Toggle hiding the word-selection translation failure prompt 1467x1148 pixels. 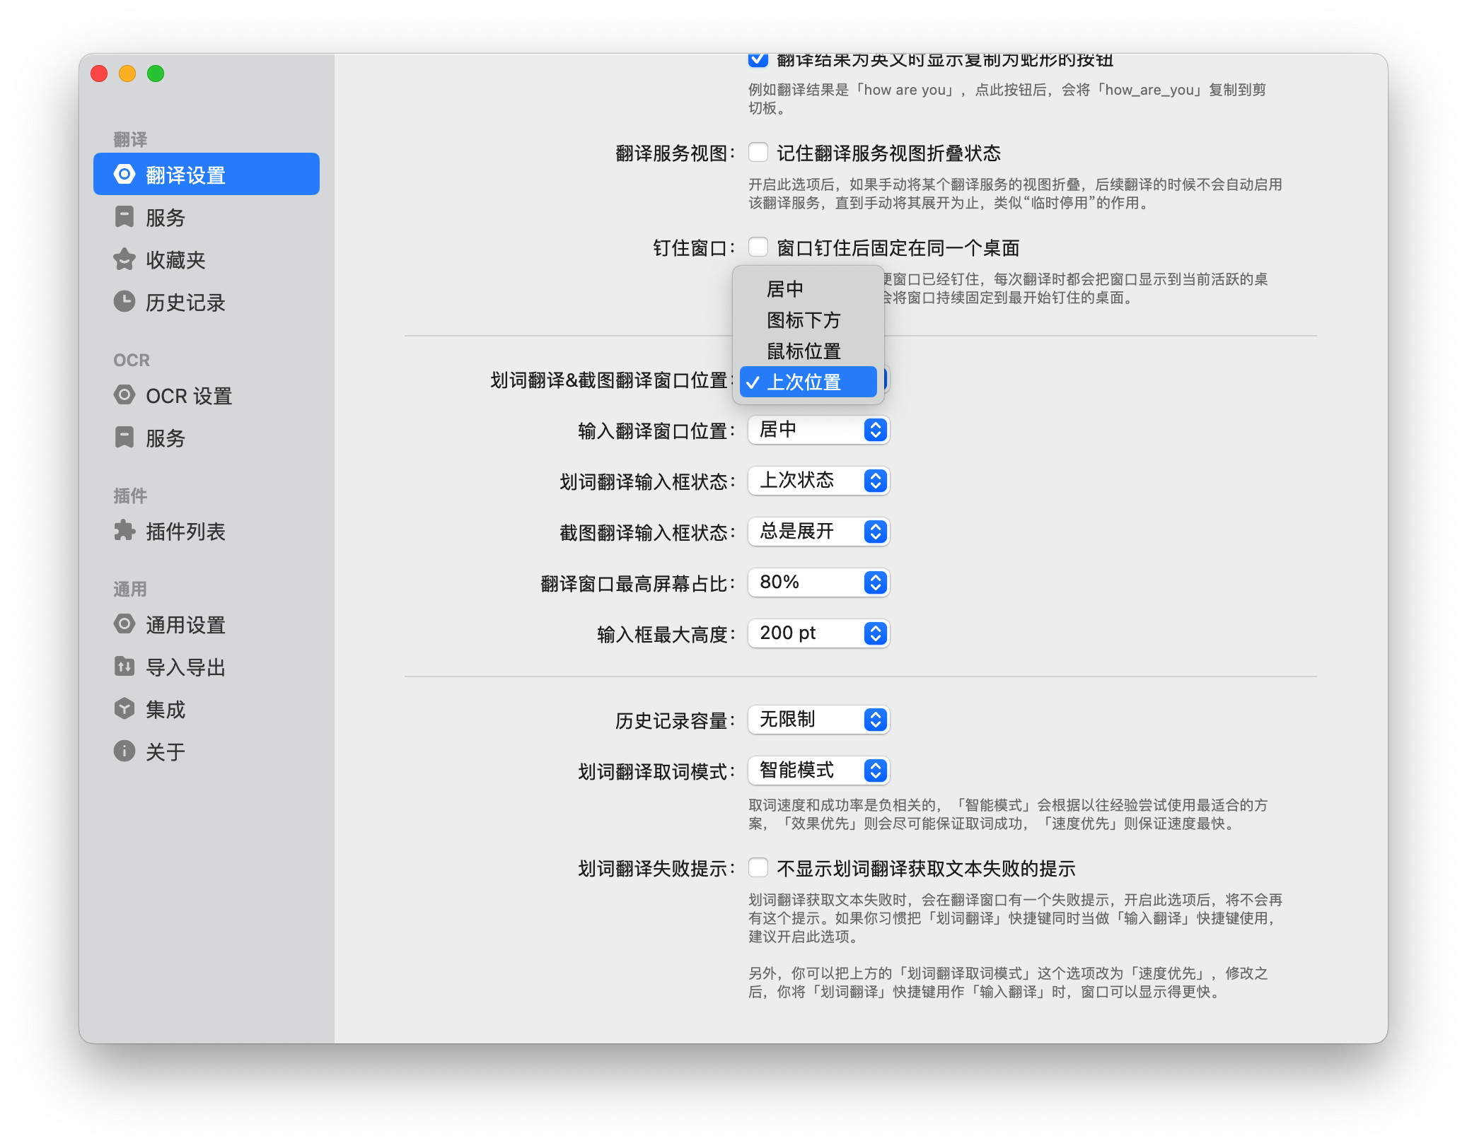click(758, 868)
